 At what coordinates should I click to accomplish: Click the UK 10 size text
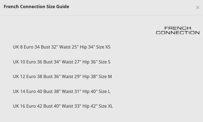click(x=19, y=62)
